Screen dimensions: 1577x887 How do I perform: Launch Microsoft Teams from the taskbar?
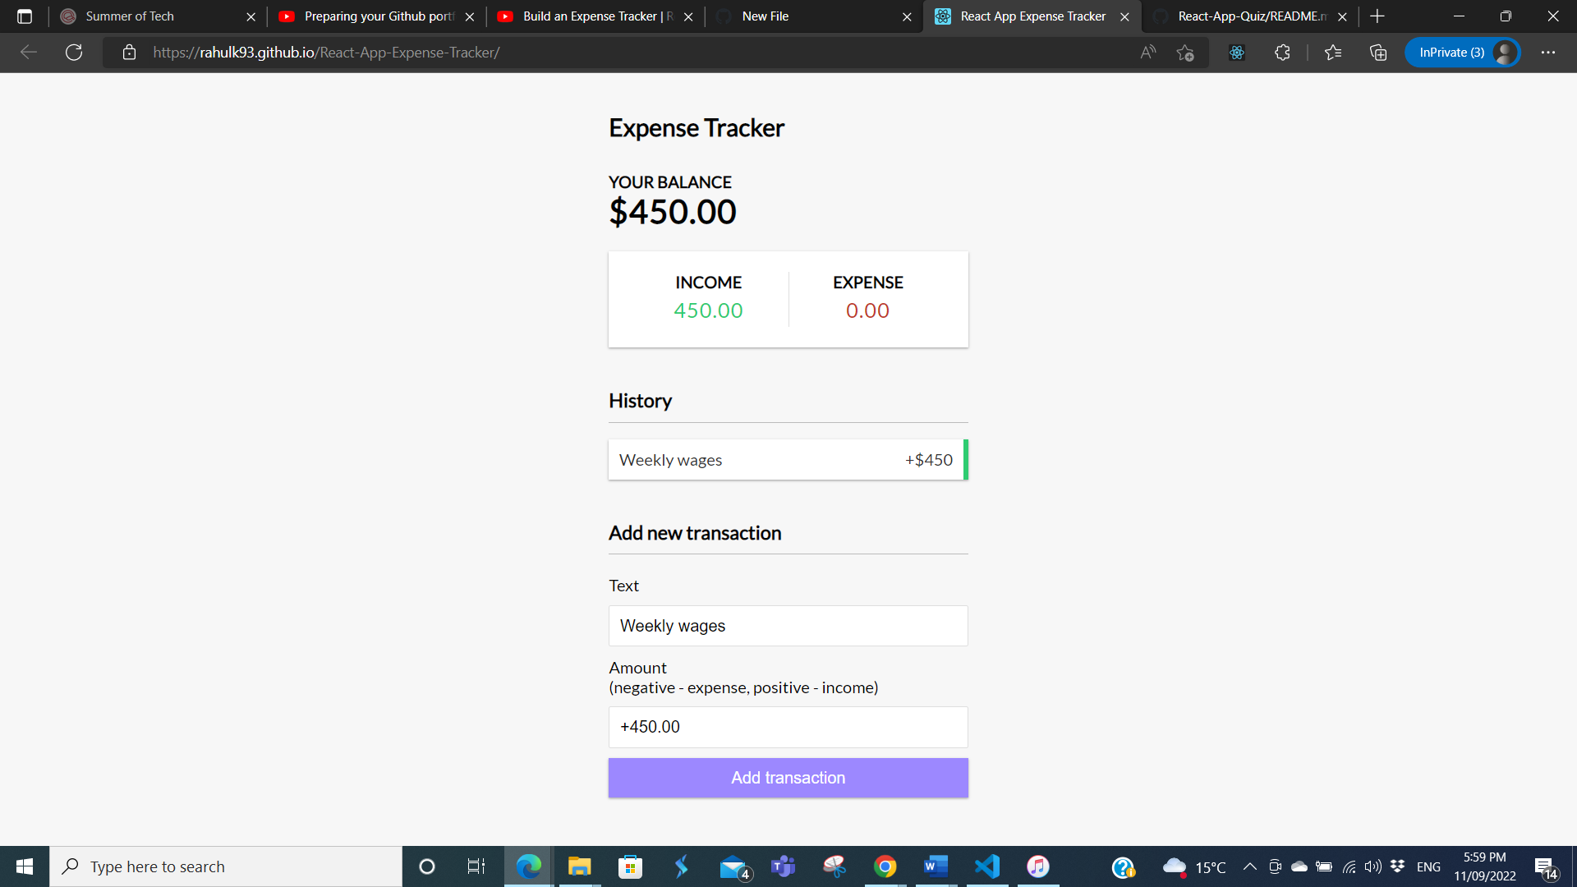click(x=783, y=866)
